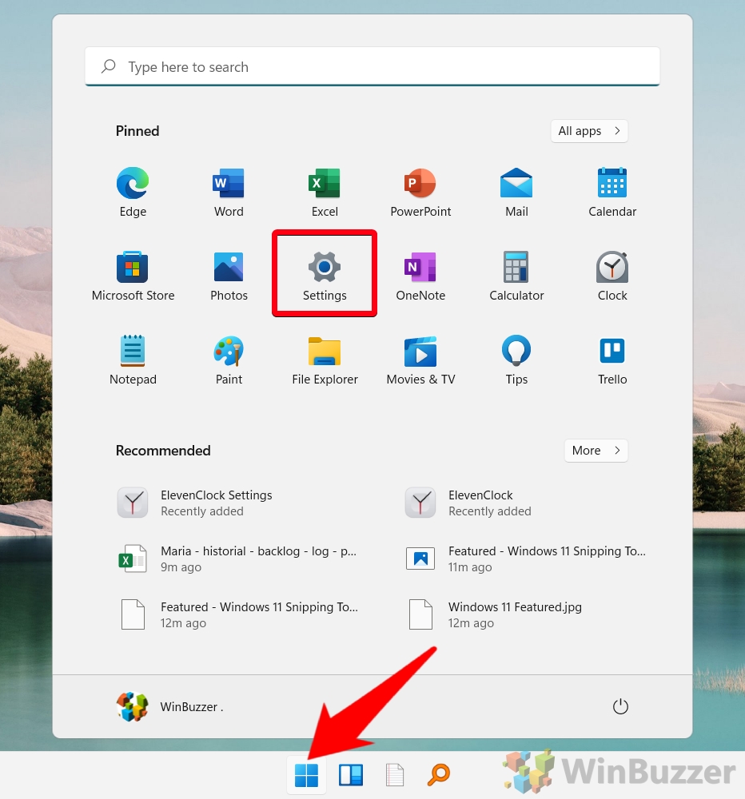Open the Calculator app
The height and width of the screenshot is (799, 745).
point(516,276)
